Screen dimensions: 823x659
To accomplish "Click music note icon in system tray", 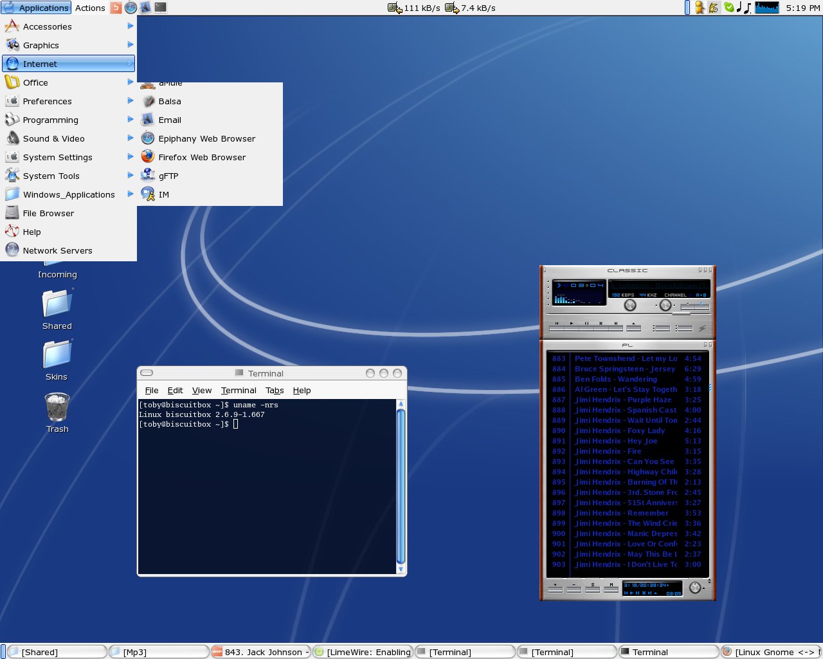I will [x=743, y=8].
